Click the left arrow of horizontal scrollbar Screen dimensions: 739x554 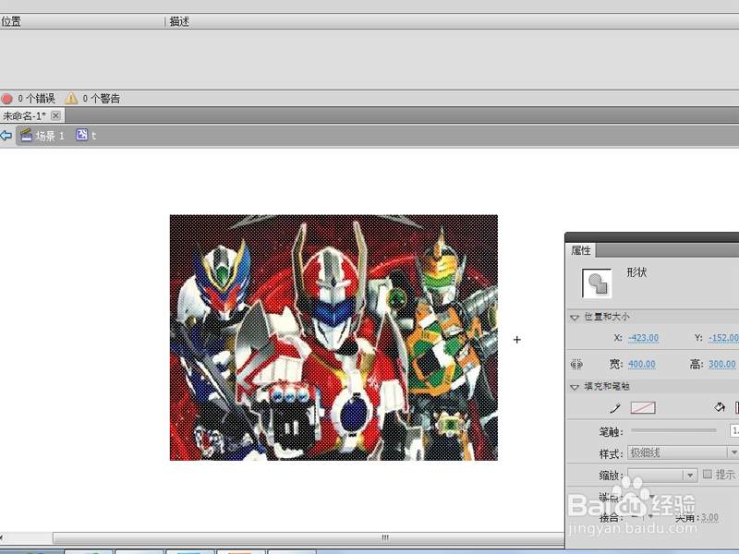coord(2,537)
